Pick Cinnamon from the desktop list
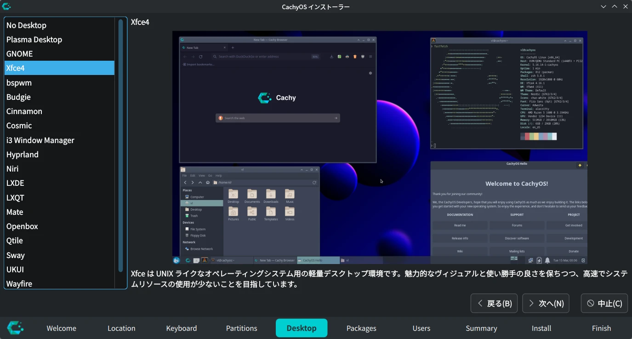 coord(24,111)
